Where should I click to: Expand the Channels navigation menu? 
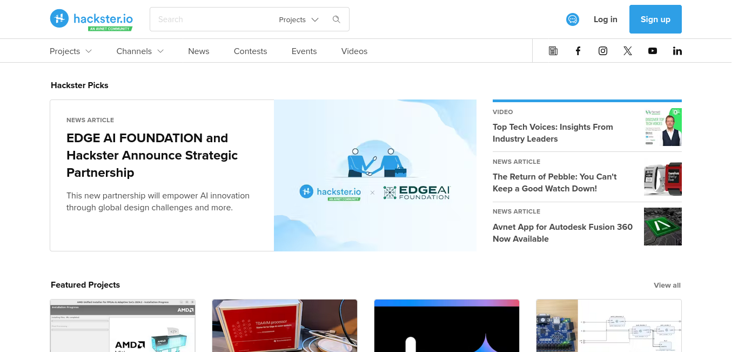[140, 51]
